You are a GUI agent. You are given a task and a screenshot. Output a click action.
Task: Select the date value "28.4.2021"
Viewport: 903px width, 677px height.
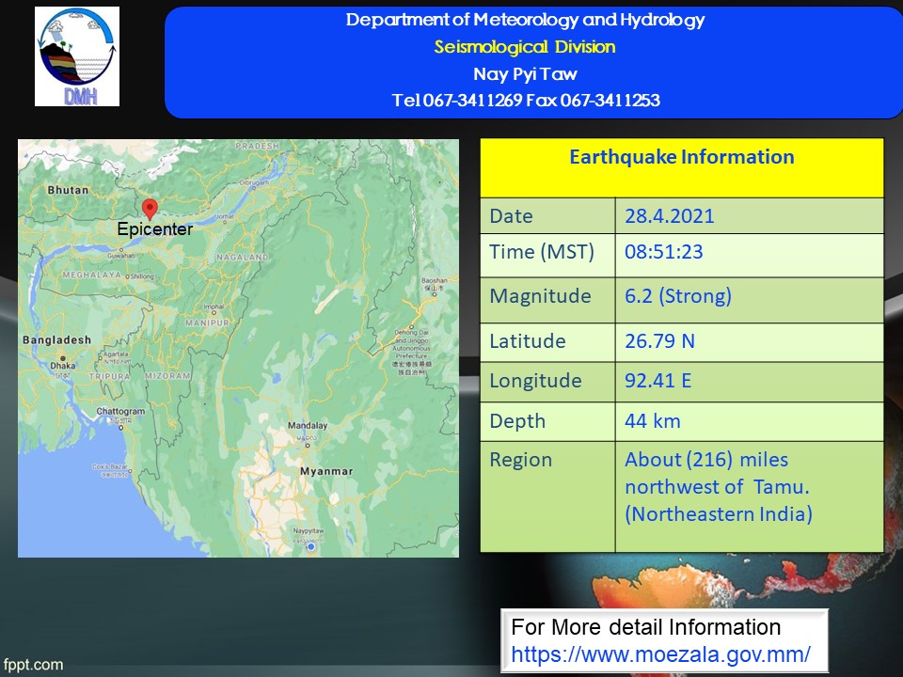pyautogui.click(x=670, y=216)
